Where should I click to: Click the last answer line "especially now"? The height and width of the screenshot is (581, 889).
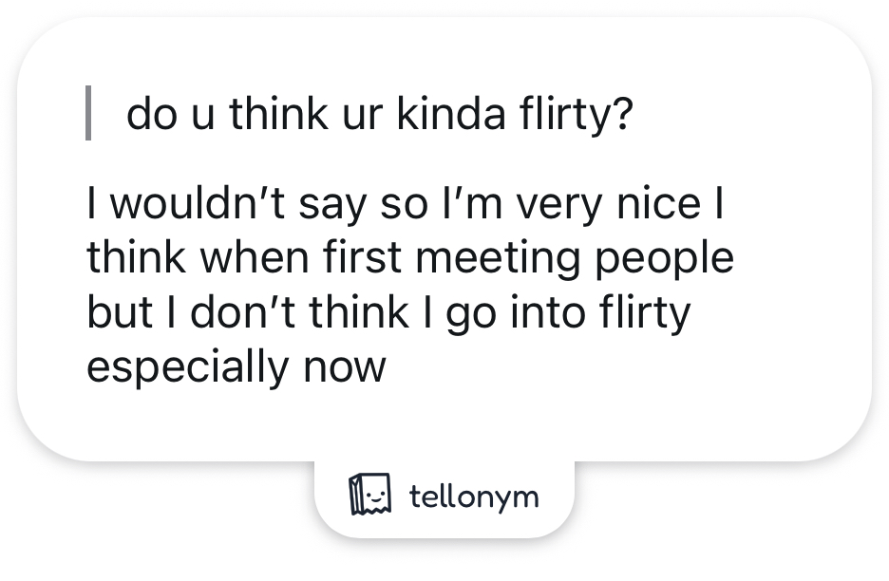[236, 365]
